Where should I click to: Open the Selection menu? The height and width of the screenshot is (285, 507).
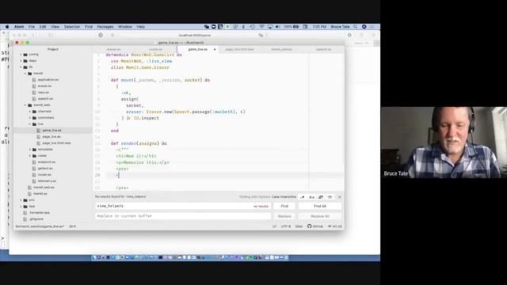coord(72,27)
